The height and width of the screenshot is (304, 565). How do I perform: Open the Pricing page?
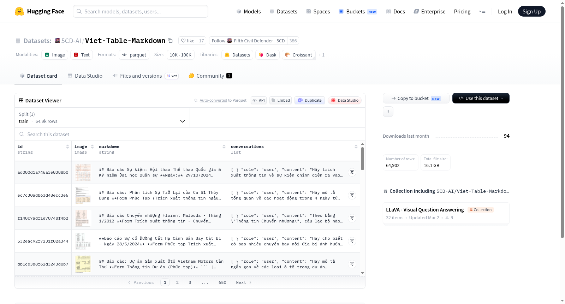[x=462, y=11]
